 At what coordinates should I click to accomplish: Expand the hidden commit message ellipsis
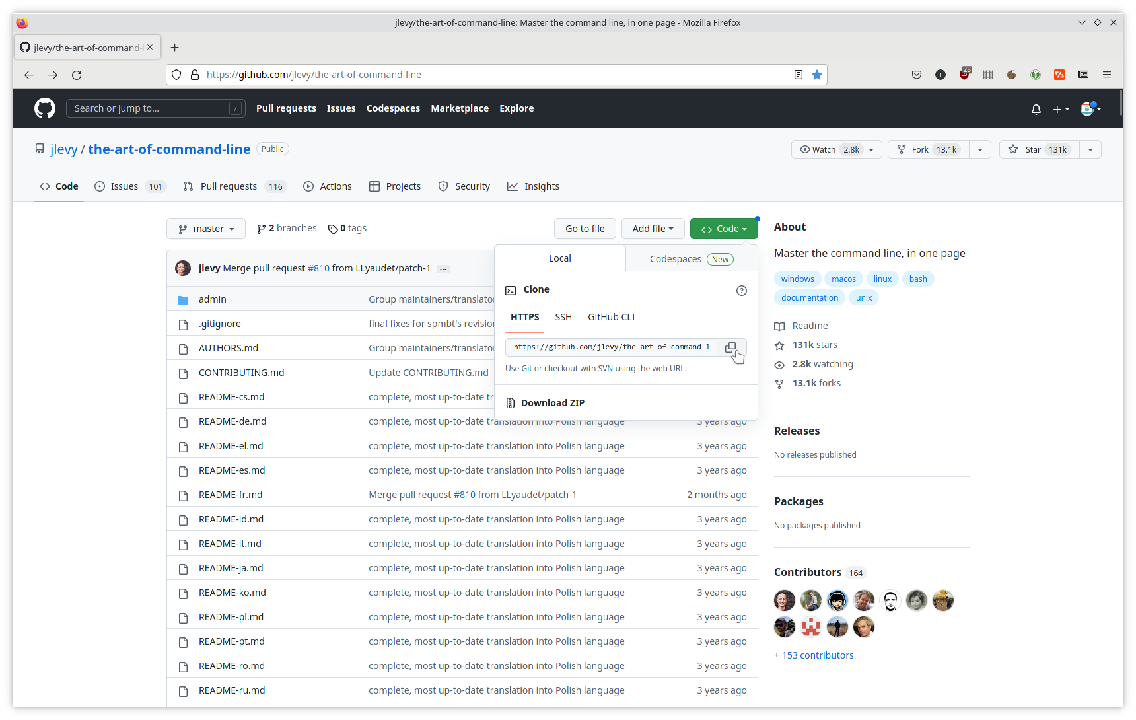443,269
